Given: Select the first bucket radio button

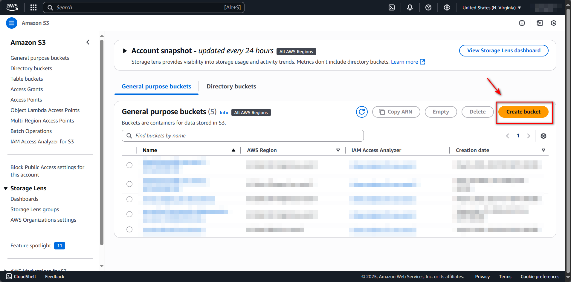Looking at the screenshot, I should [129, 165].
